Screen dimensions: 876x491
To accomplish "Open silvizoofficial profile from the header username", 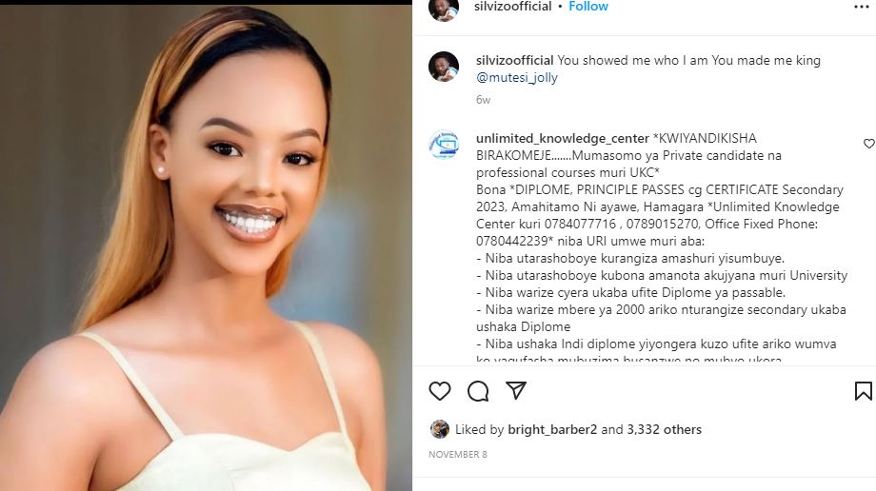I will (x=513, y=7).
